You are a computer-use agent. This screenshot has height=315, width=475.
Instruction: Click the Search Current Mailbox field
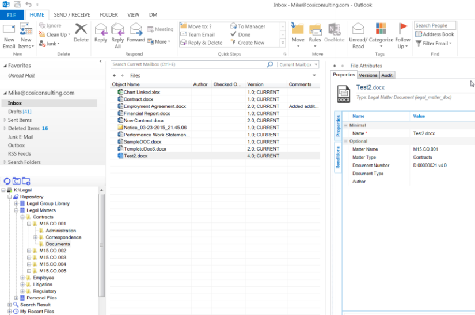tap(189, 64)
